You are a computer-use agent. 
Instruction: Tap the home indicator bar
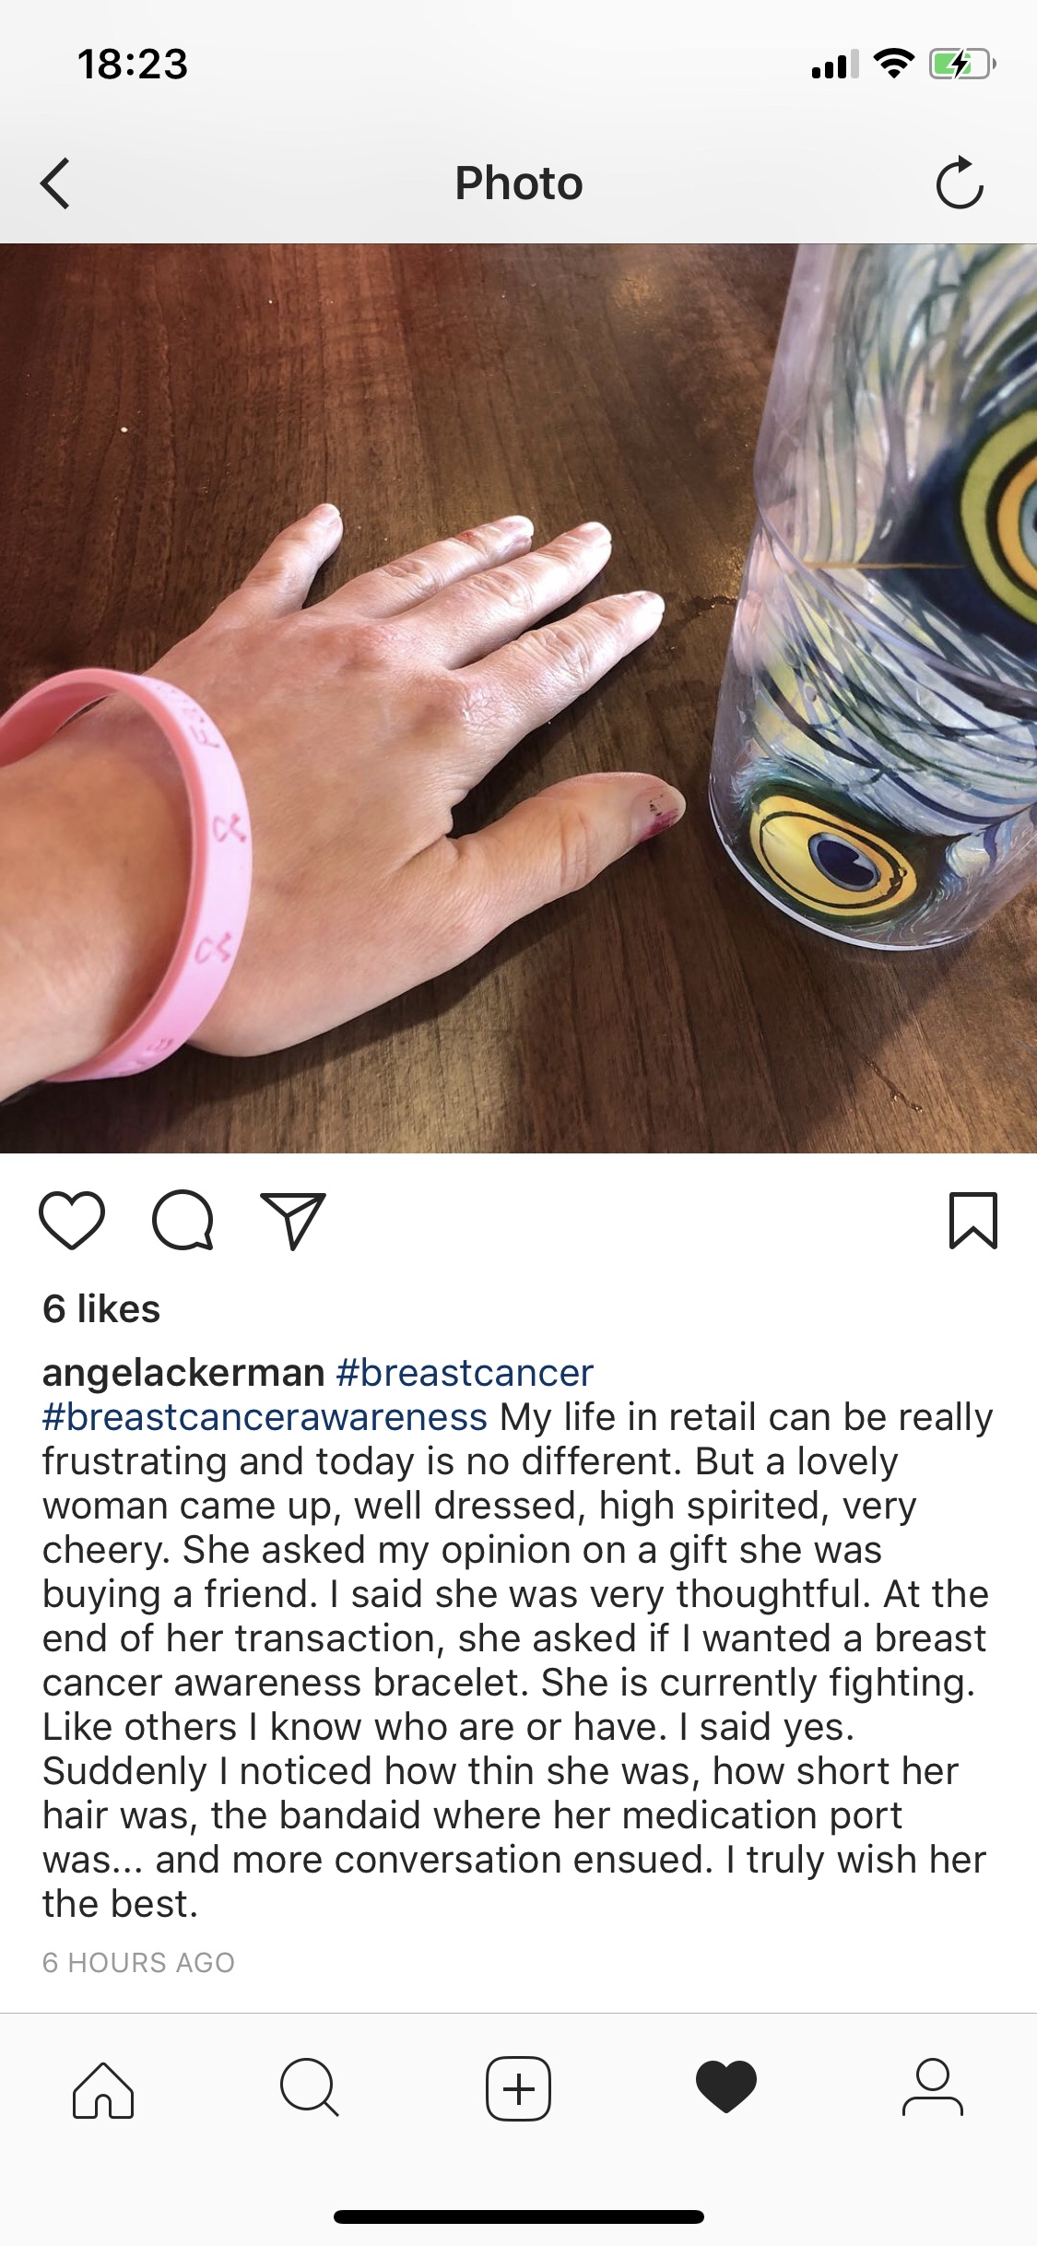(519, 2216)
